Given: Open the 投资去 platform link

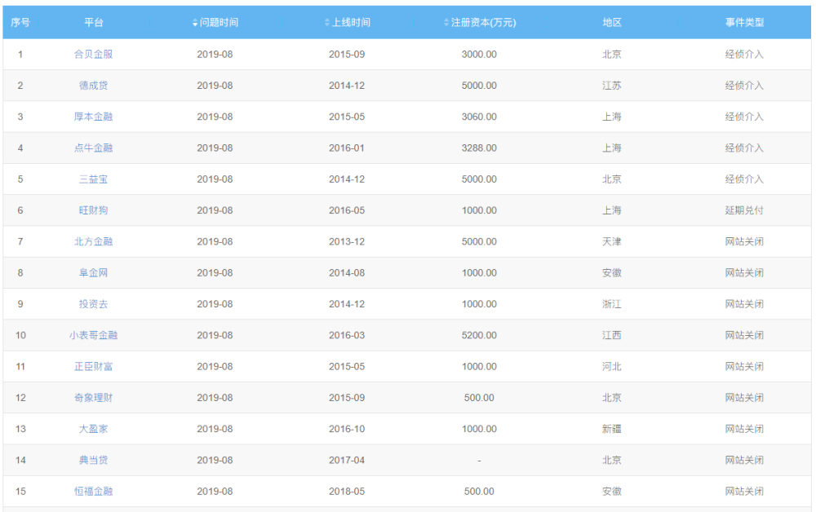Looking at the screenshot, I should pos(94,303).
